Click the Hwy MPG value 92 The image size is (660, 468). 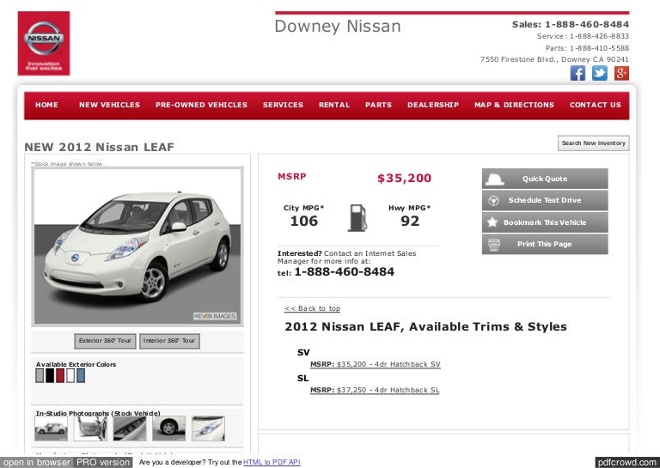pyautogui.click(x=410, y=222)
